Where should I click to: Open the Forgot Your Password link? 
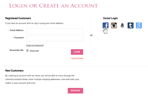point(35,45)
